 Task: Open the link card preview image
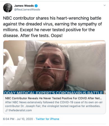pyautogui.click(x=54, y=67)
